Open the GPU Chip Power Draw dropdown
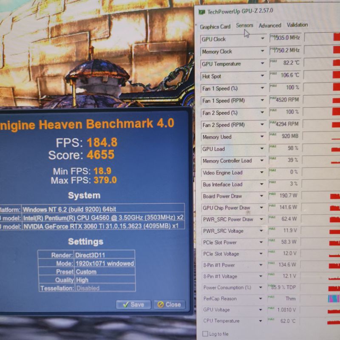Screen dimensions: 340x340 [x=261, y=207]
